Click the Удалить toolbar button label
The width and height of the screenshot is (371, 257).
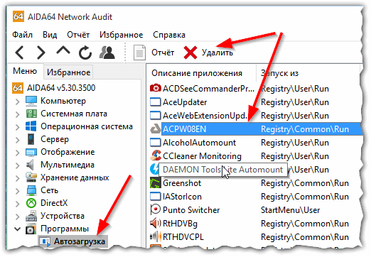217,53
